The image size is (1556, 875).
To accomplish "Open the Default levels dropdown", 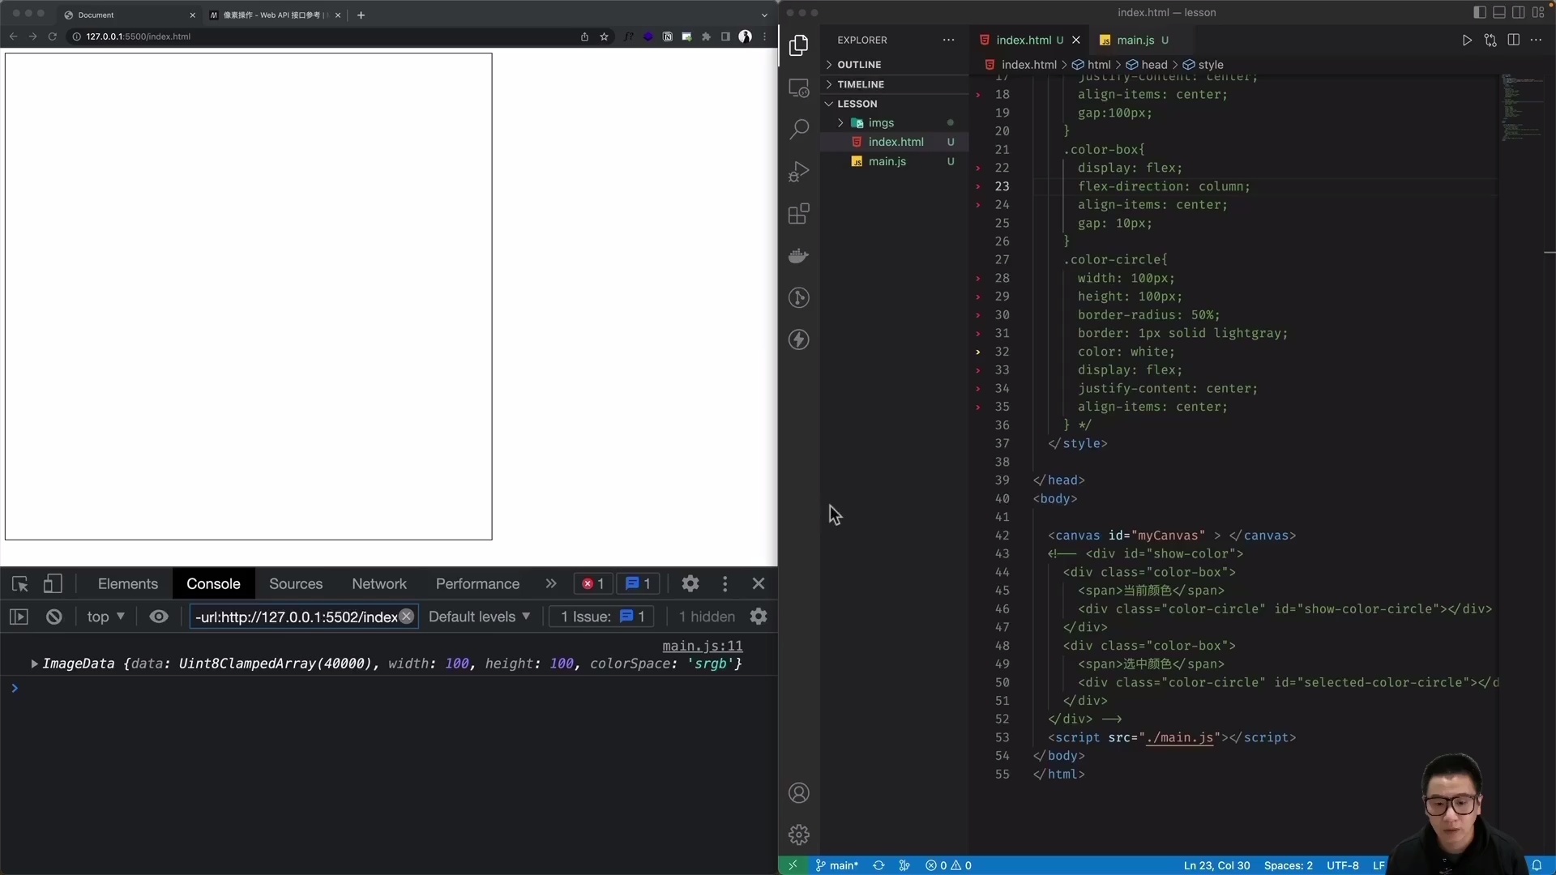I will tap(479, 617).
